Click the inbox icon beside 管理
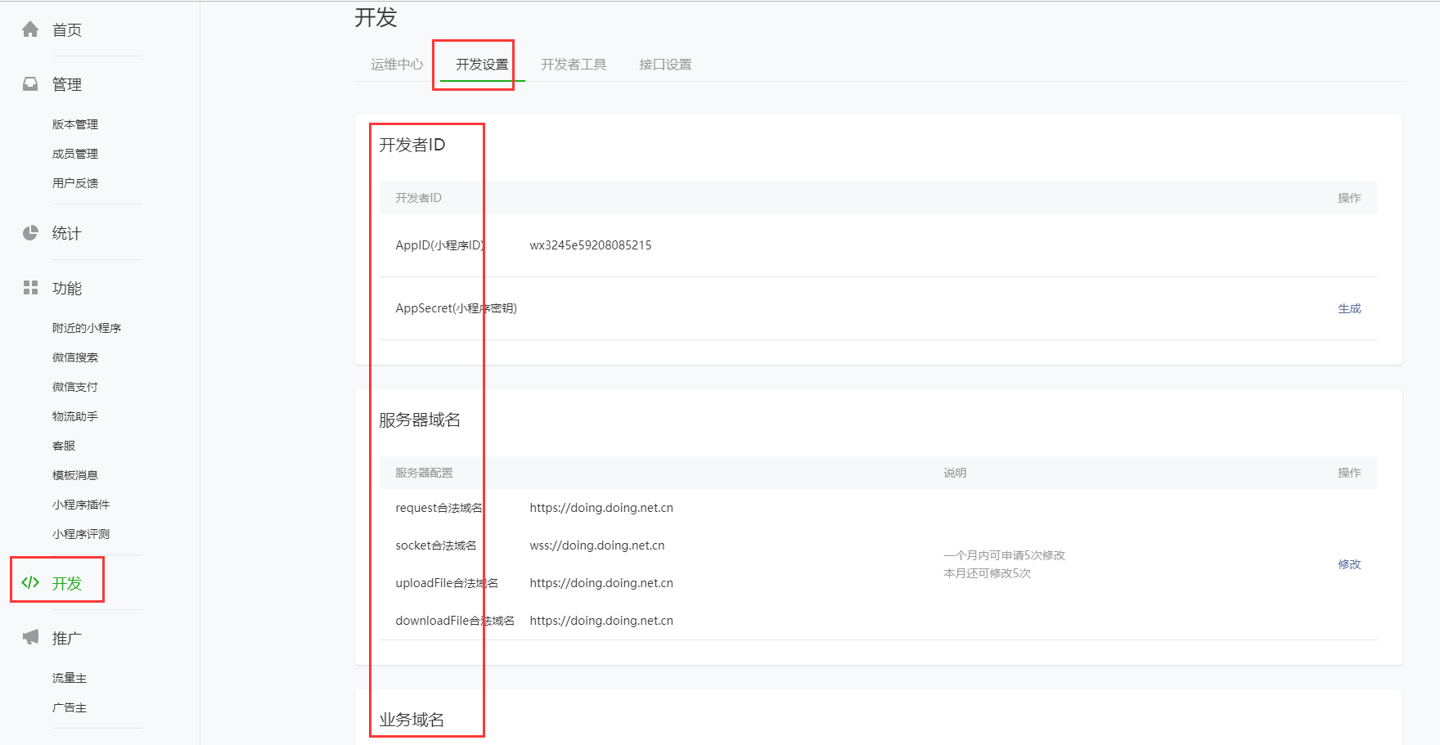The image size is (1440, 745). click(30, 84)
